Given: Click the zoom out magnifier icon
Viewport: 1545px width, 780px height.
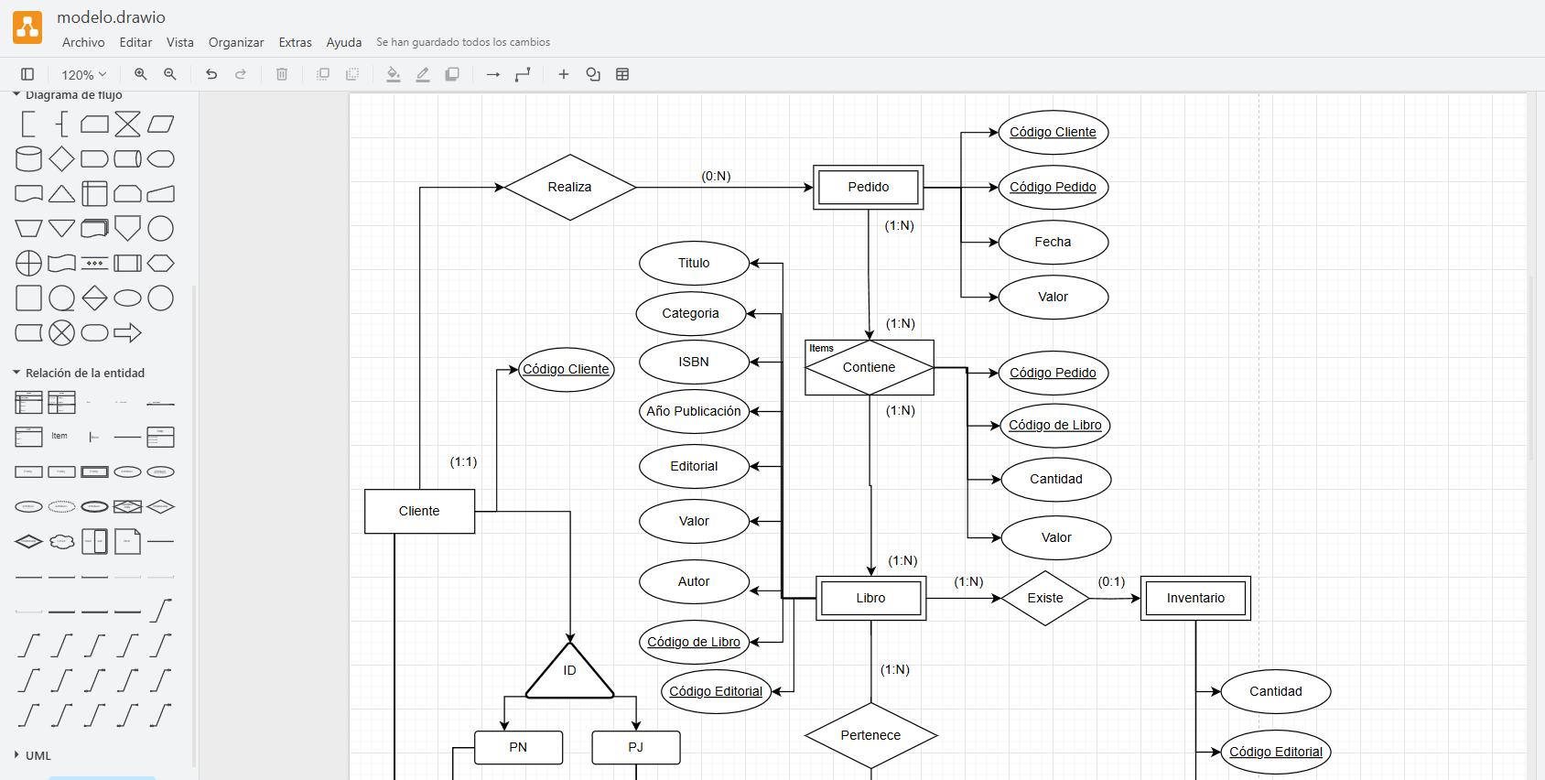Looking at the screenshot, I should (x=170, y=74).
